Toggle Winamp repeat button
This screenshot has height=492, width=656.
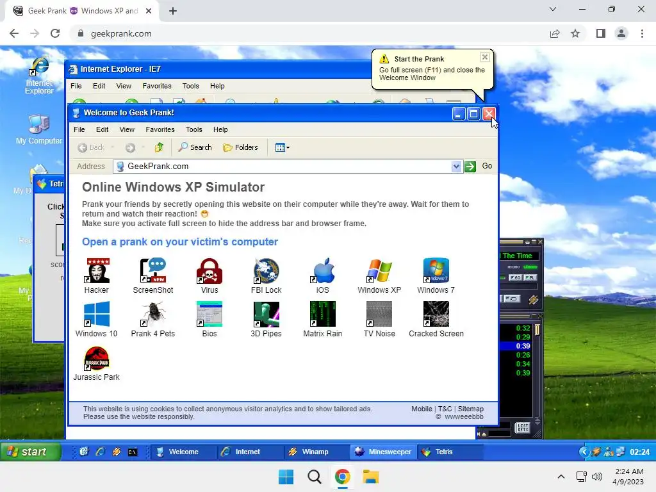pos(512,299)
